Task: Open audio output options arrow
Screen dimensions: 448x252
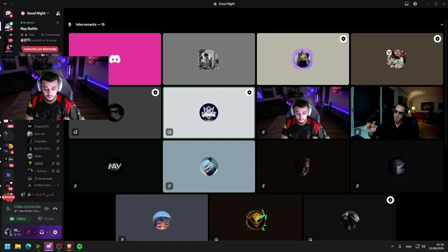Action: coord(48,232)
